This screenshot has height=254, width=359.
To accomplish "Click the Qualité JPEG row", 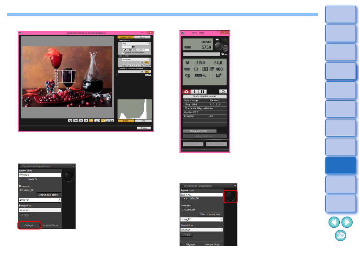I will click(205, 112).
